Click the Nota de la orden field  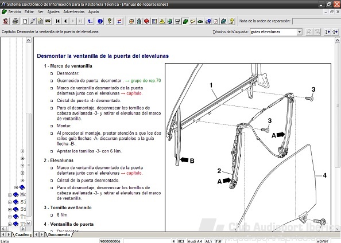316,21
